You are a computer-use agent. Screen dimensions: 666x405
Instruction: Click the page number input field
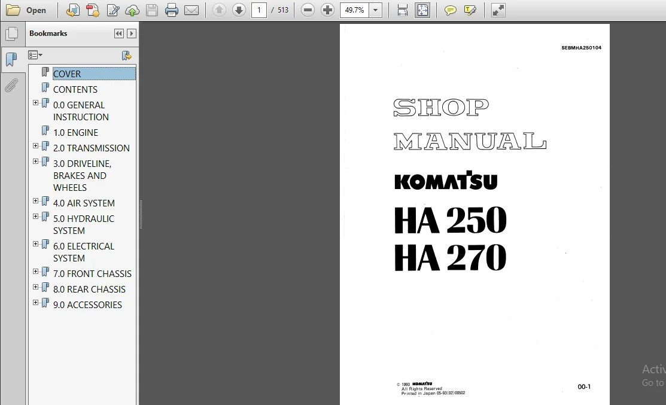[x=259, y=10]
